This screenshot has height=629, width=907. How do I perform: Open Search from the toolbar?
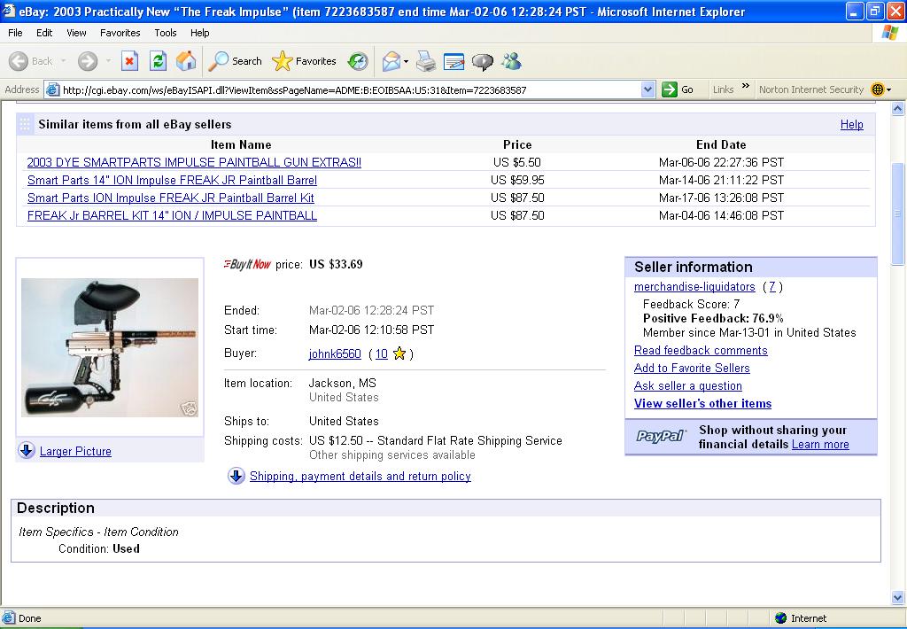pos(235,61)
